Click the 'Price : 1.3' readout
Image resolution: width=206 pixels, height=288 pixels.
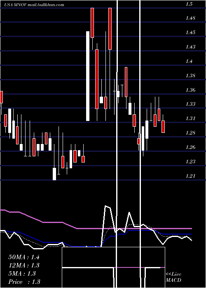coord(24,282)
